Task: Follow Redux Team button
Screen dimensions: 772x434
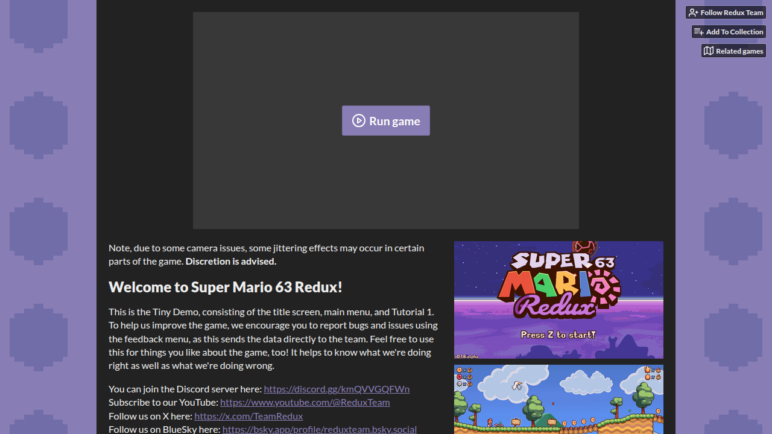Action: click(726, 13)
